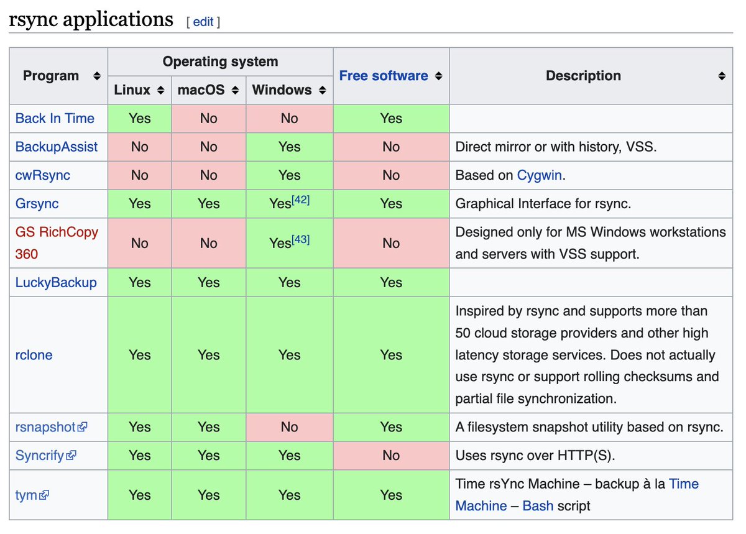Visit the Syncrify external site
The height and width of the screenshot is (534, 746).
tap(40, 456)
